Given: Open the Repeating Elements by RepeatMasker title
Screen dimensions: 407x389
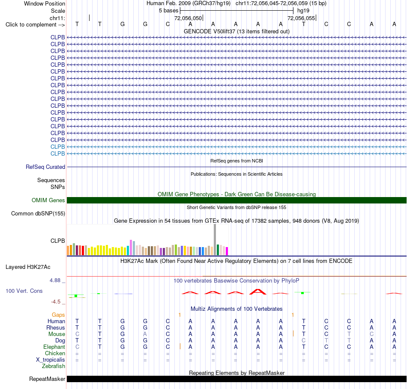Looking at the screenshot, I should [x=236, y=373].
